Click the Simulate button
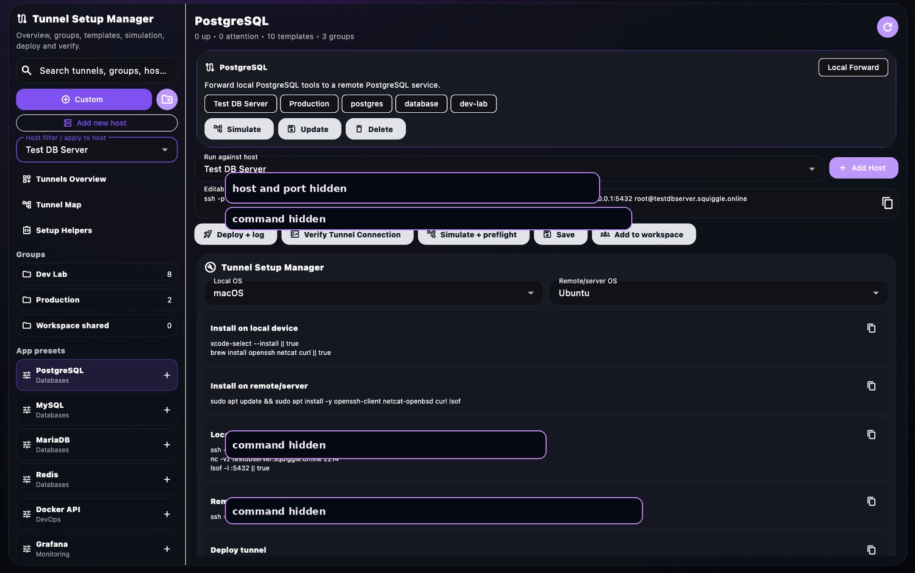Screen dimensions: 915x573 click(239, 129)
